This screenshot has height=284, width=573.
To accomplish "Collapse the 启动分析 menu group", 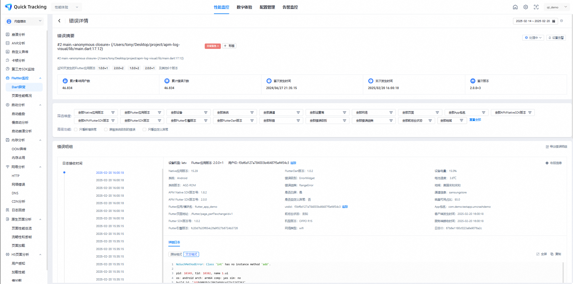I will coord(40,105).
